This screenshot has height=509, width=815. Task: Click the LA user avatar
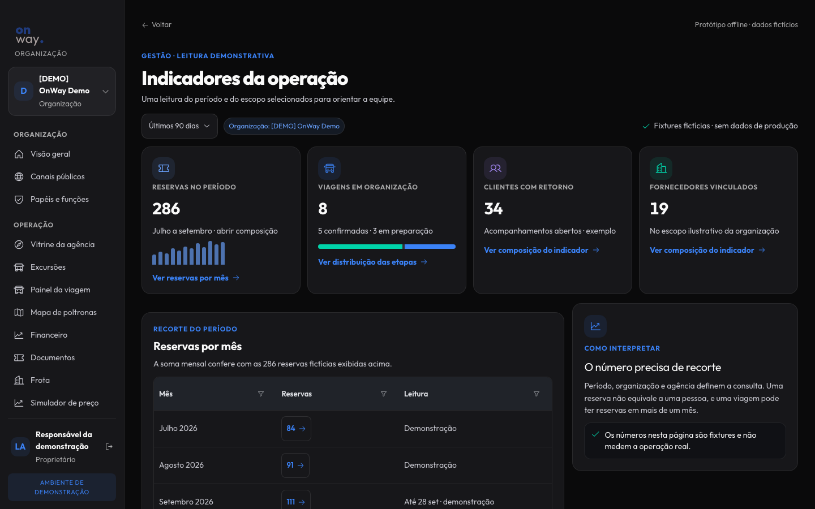[x=20, y=447]
